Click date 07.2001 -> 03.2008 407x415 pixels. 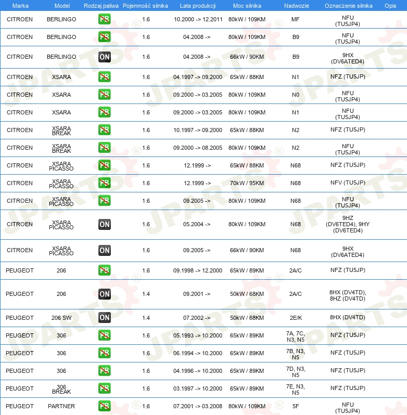[198, 406]
